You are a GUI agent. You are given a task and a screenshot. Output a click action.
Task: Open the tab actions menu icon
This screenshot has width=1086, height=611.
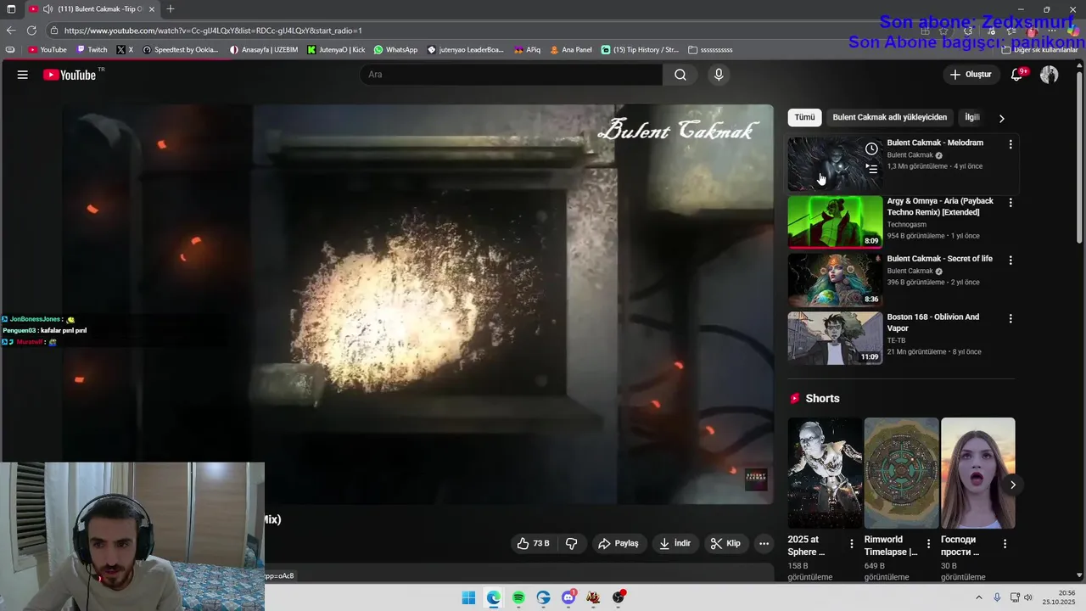[x=11, y=9]
